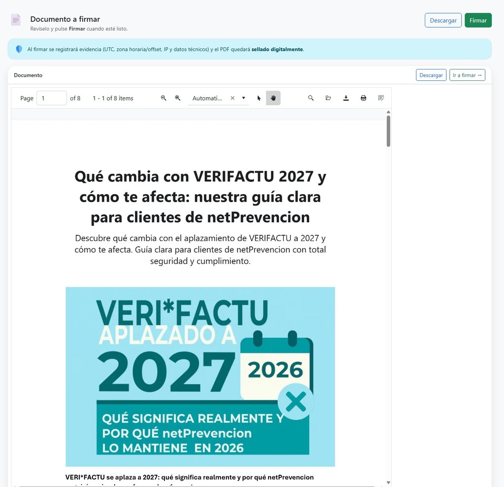Image resolution: width=504 pixels, height=487 pixels.
Task: Click the 'Documento a firmar' heading
Action: [65, 19]
